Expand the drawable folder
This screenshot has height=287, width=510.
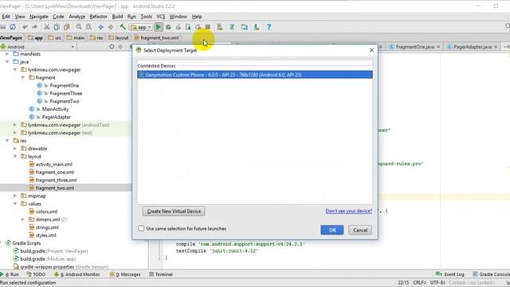[x=15, y=148]
